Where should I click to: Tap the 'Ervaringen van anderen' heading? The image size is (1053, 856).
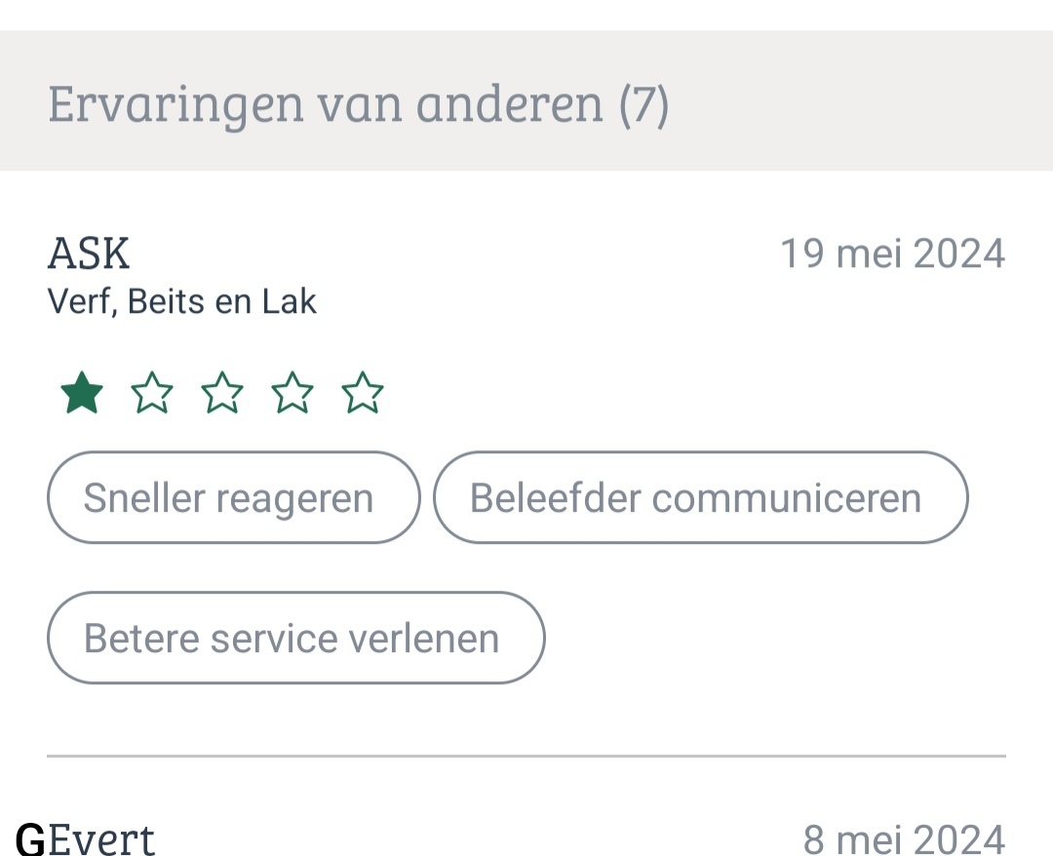tap(326, 103)
